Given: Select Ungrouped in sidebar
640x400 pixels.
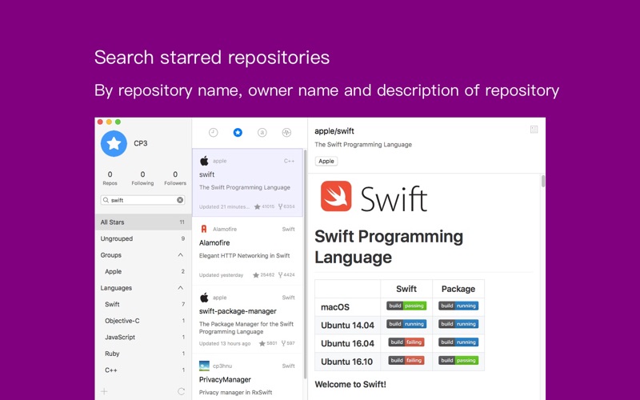Looking at the screenshot, I should coord(143,238).
